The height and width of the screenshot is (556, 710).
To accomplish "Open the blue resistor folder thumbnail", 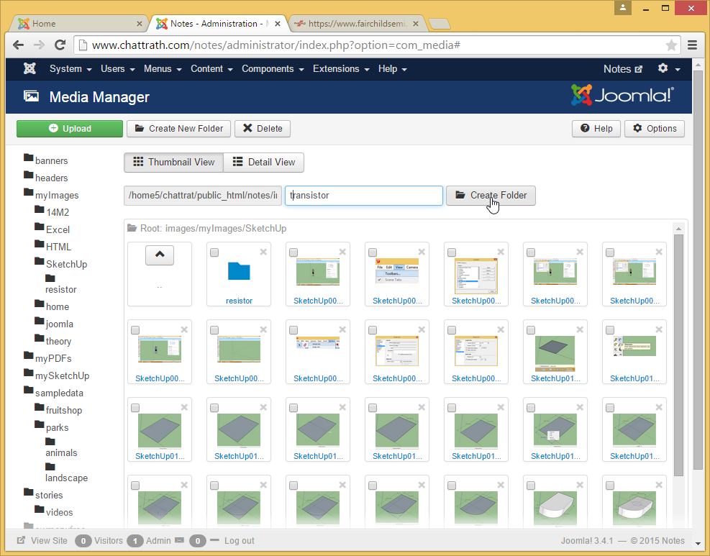I will point(239,271).
